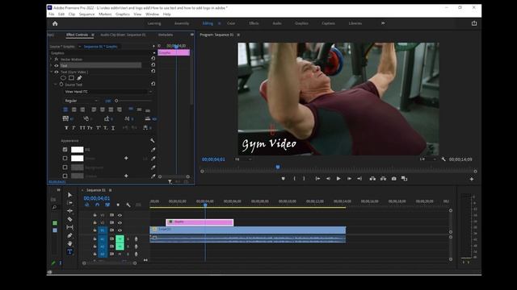The width and height of the screenshot is (517, 290).
Task: Select the Hand tool
Action: click(70, 243)
